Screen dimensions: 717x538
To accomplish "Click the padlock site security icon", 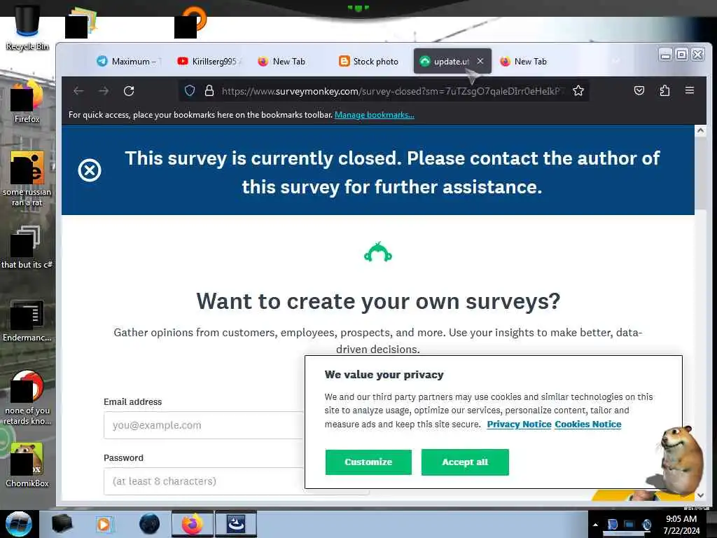I will [x=209, y=90].
